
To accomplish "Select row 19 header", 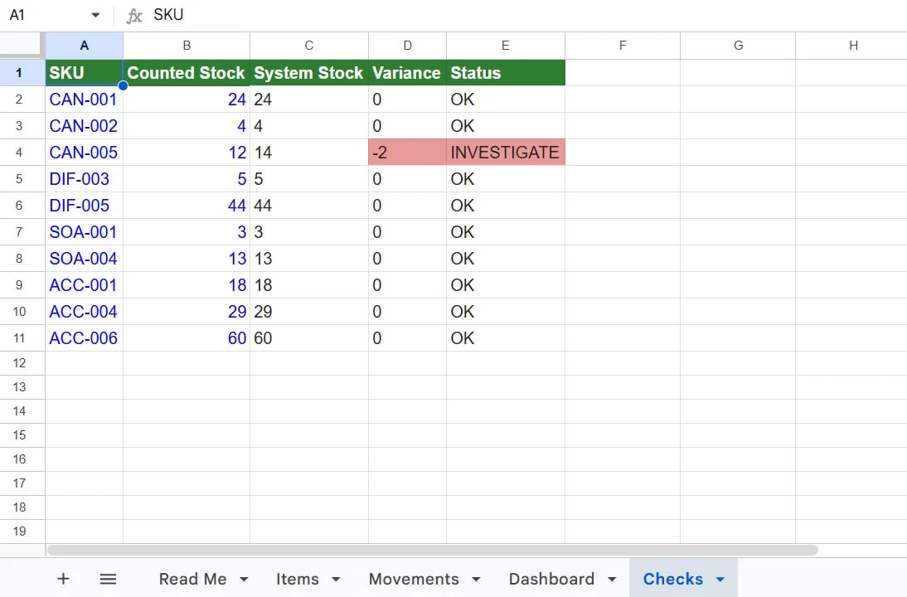I will coord(22,531).
